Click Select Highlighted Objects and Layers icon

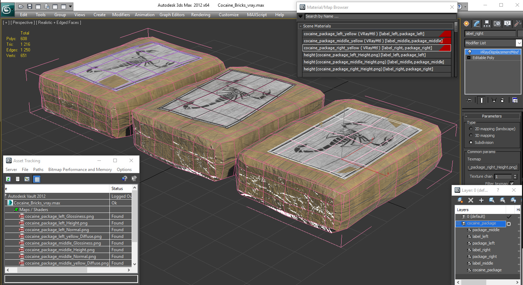(492, 200)
